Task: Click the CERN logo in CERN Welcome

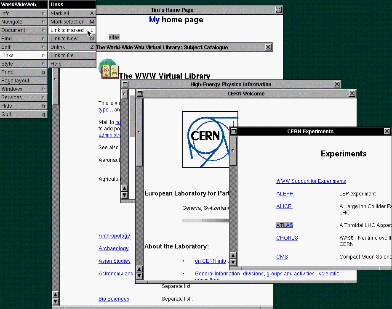Action: point(206,140)
